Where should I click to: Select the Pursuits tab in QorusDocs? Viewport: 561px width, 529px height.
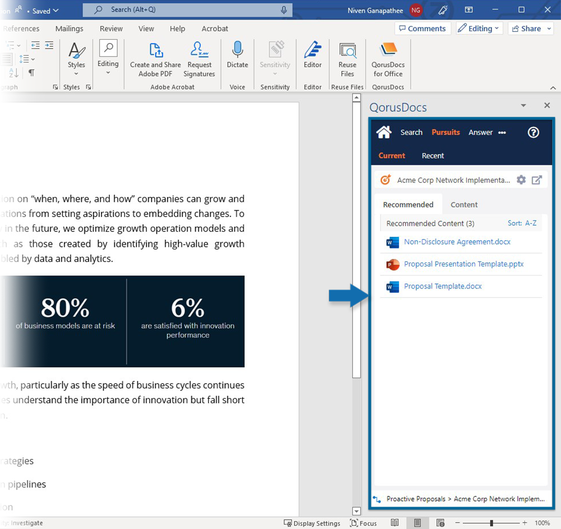point(445,132)
